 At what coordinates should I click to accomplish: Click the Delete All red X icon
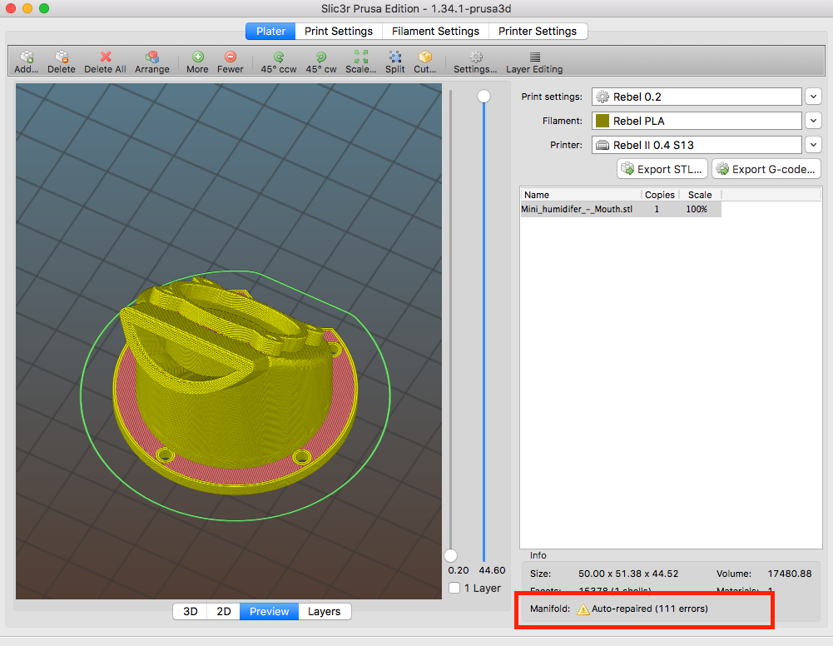click(106, 57)
